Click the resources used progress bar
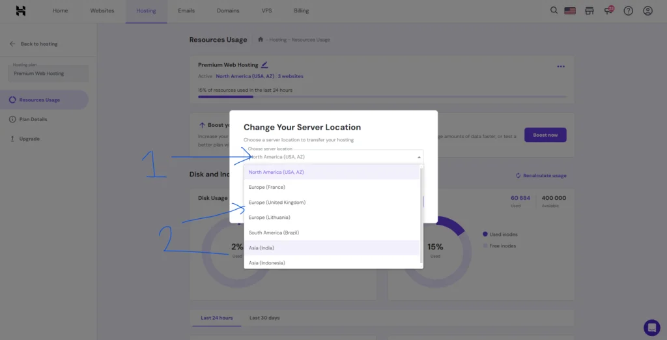The image size is (667, 340). pos(382,97)
